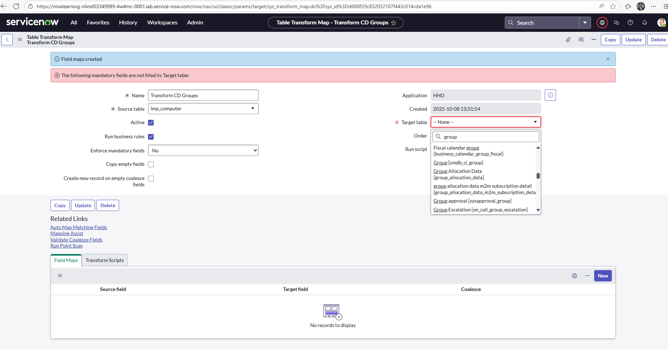Image resolution: width=668 pixels, height=350 pixels.
Task: Switch to the Transform Scripts tab
Action: tap(105, 260)
